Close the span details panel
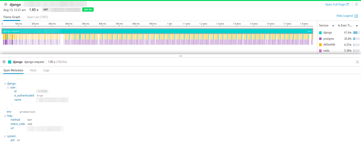361x142 pixels. click(357, 62)
